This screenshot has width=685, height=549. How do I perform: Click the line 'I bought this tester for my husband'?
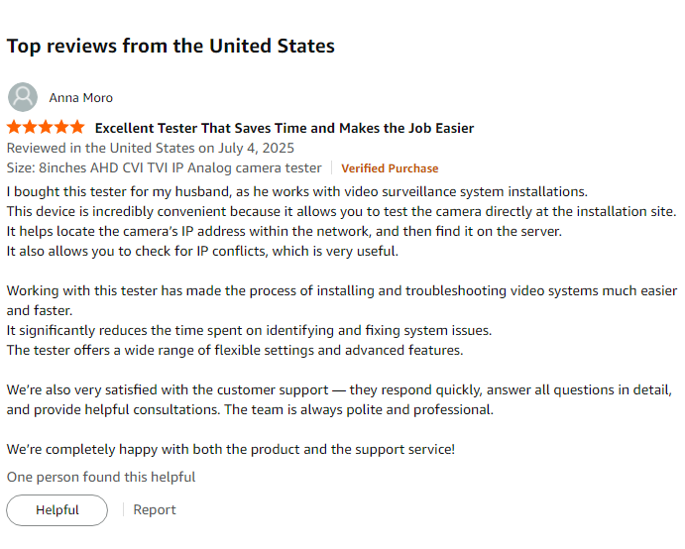[x=297, y=191]
